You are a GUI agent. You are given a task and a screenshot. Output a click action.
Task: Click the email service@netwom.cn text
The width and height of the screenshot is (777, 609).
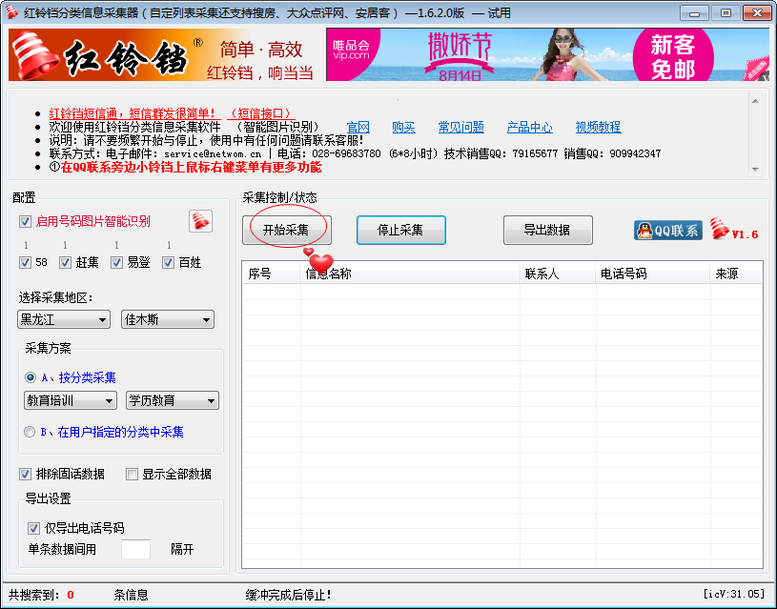click(213, 153)
